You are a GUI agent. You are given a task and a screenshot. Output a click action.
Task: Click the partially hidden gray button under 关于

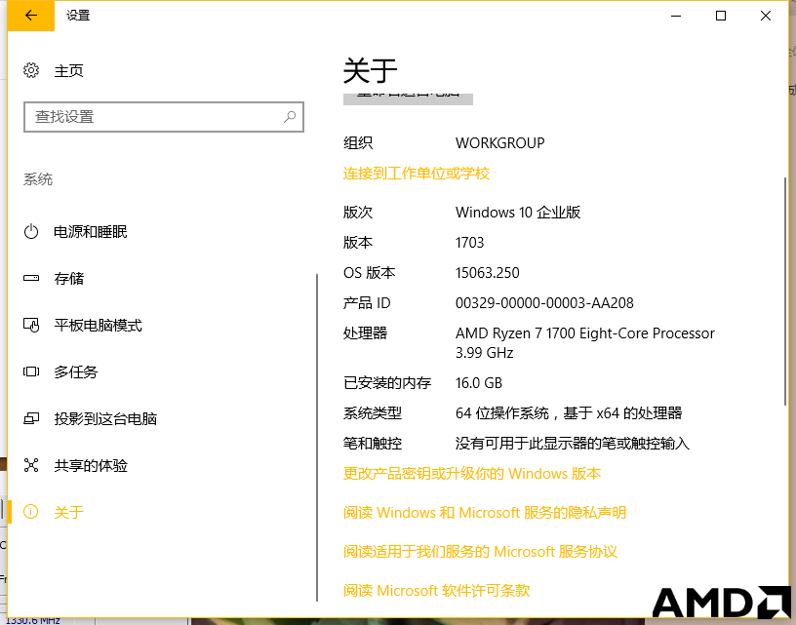408,98
